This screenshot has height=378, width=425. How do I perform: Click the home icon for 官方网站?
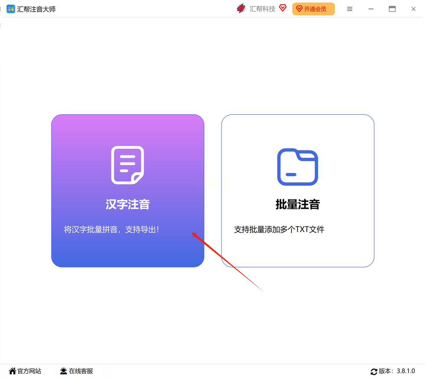click(13, 371)
